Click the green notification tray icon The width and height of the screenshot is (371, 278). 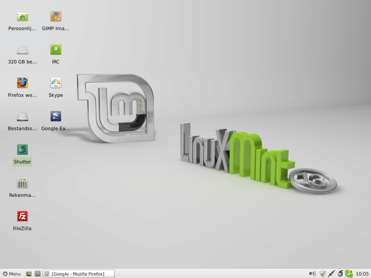pos(349,274)
